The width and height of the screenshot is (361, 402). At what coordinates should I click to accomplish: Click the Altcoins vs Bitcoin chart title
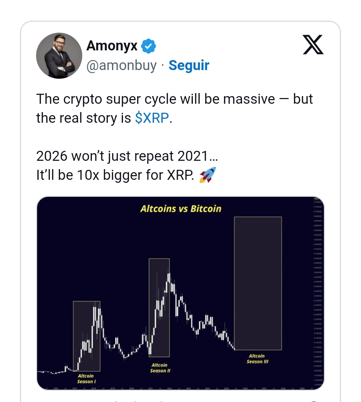tap(181, 209)
